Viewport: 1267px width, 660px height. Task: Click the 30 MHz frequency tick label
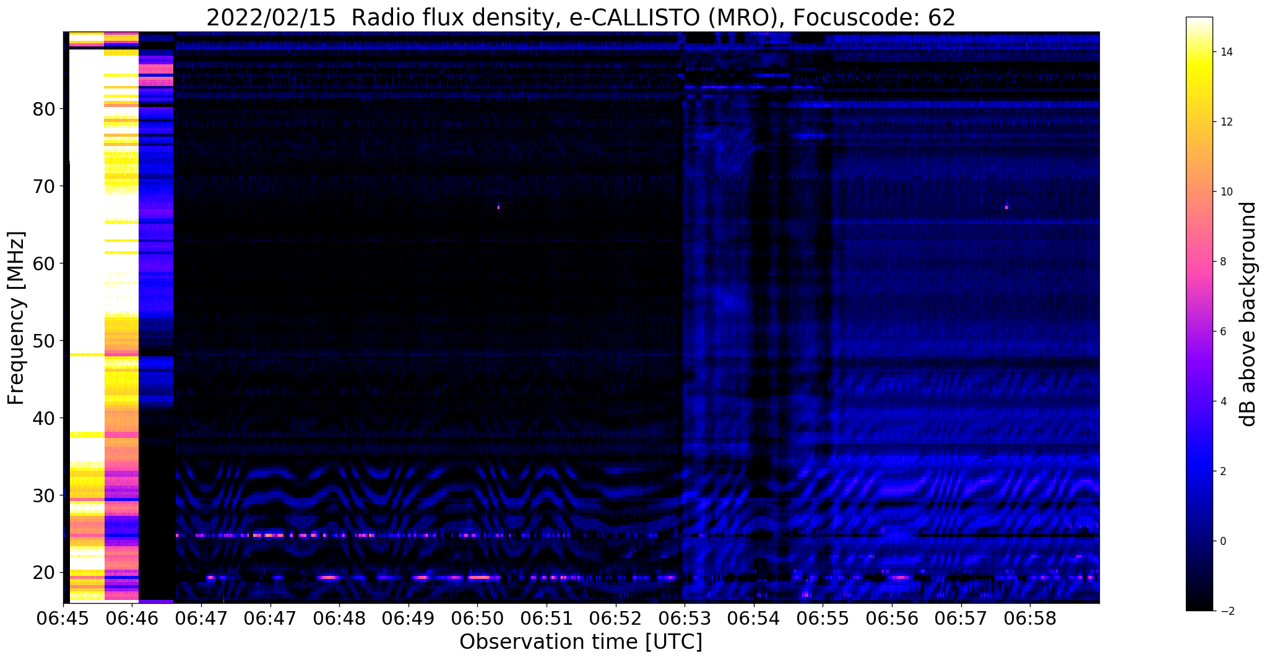(45, 495)
